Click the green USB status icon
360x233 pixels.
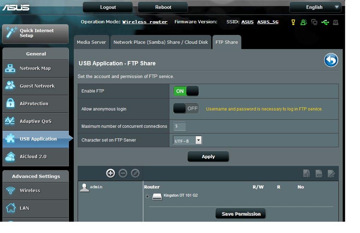[x=325, y=22]
